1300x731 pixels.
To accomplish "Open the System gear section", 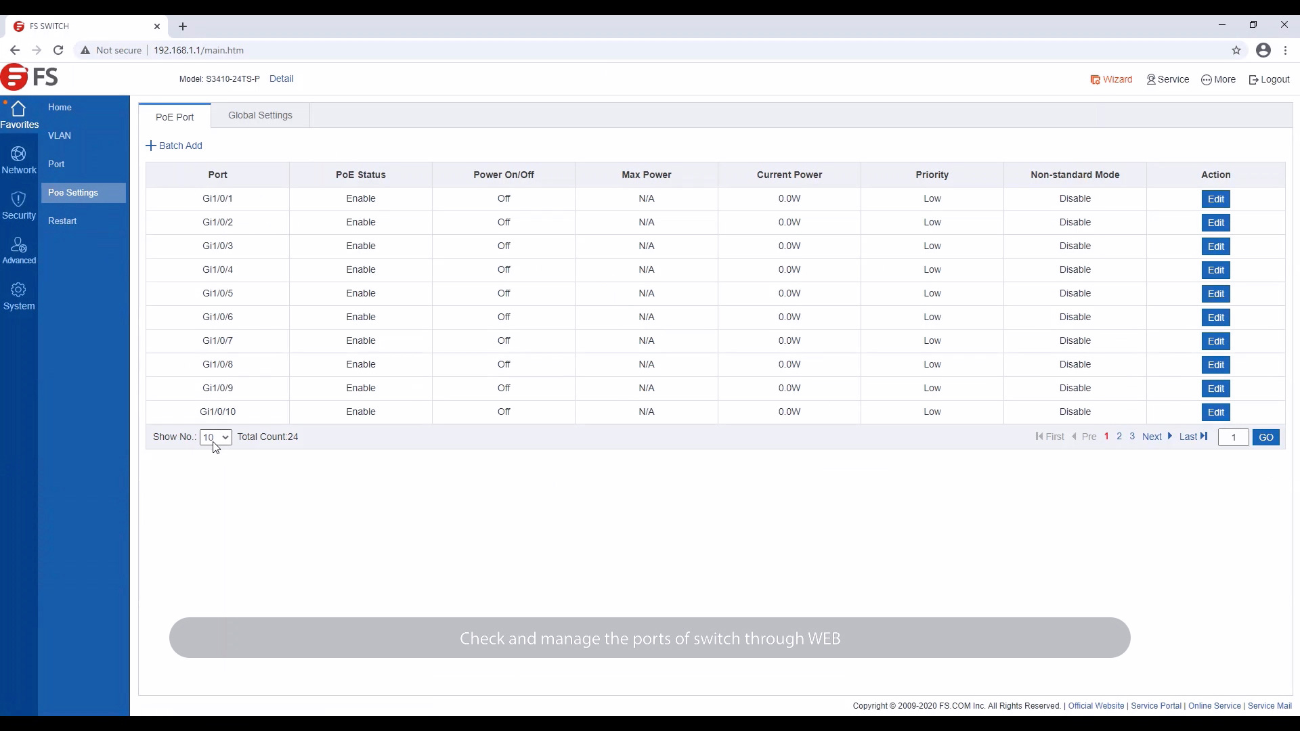I will tap(19, 296).
